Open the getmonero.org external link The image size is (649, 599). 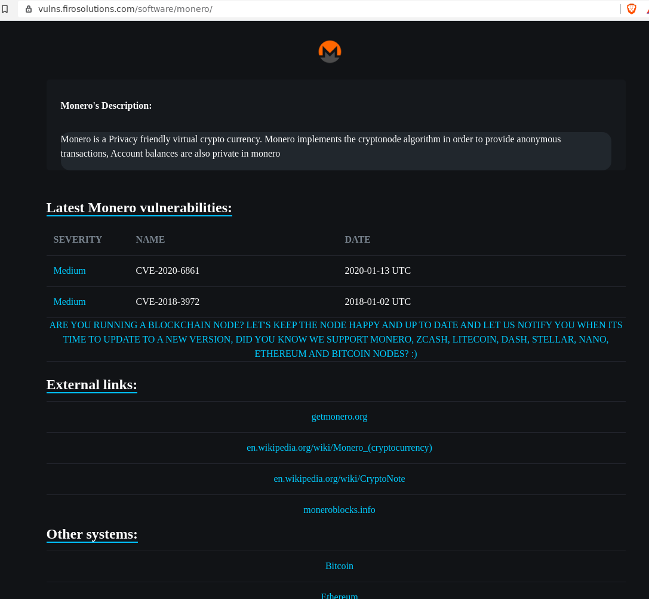point(339,417)
